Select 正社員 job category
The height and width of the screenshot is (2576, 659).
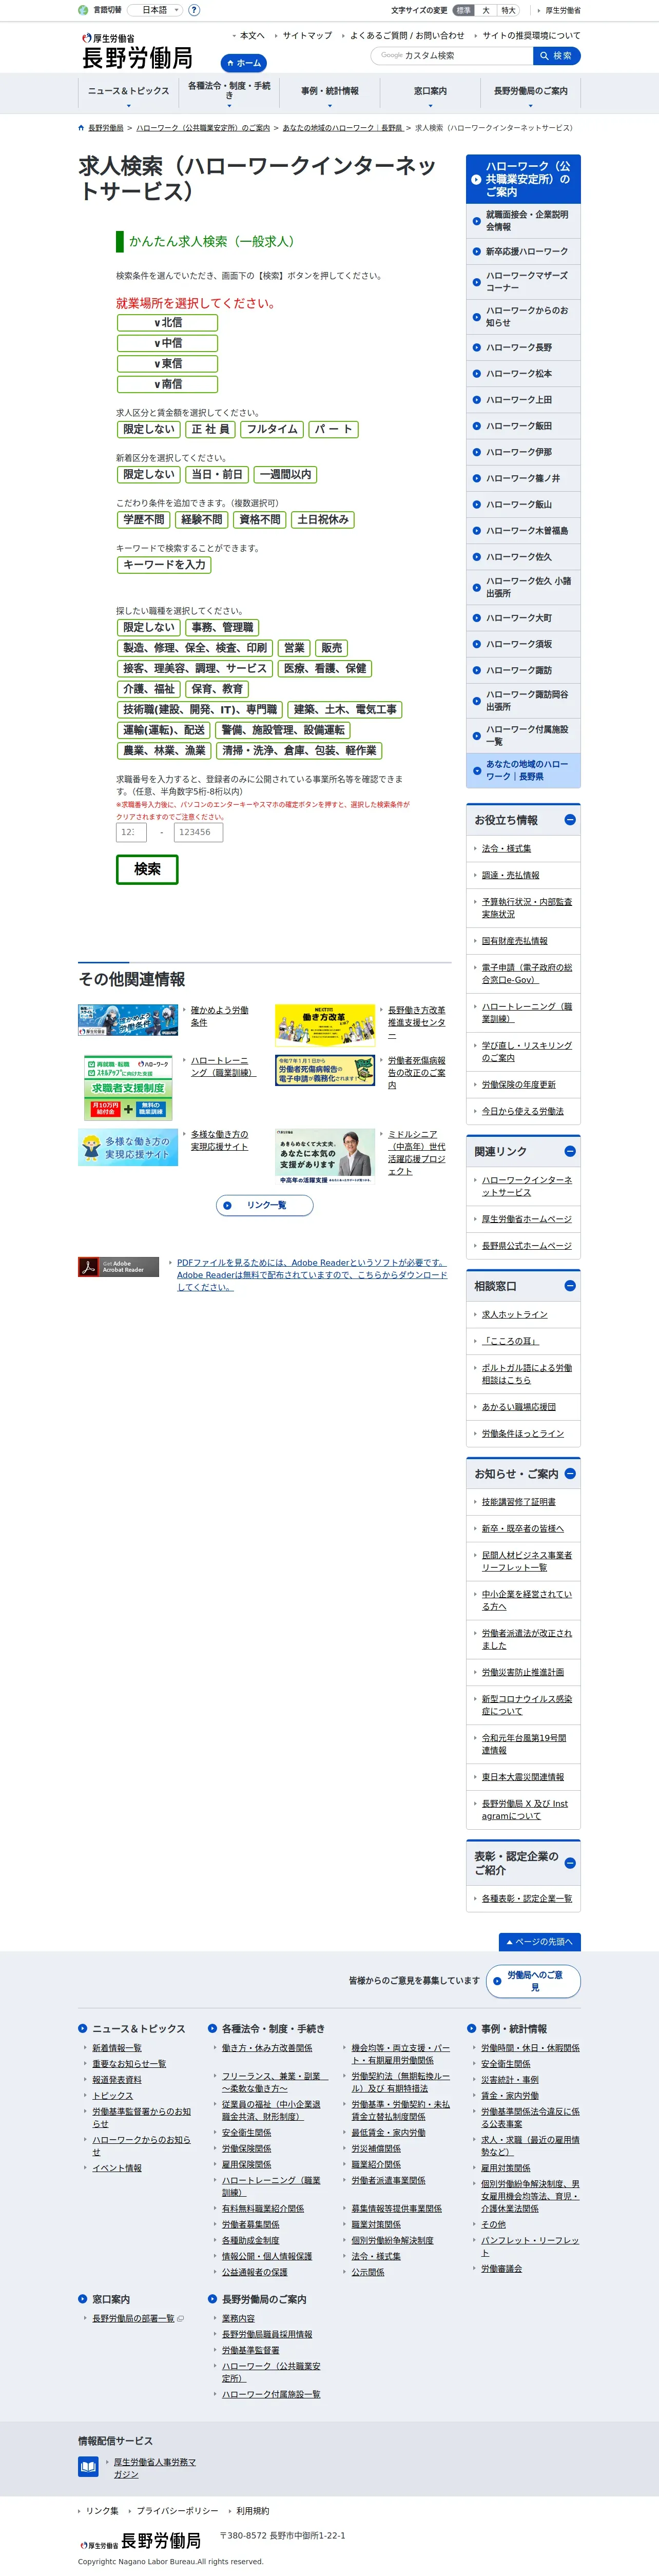210,429
